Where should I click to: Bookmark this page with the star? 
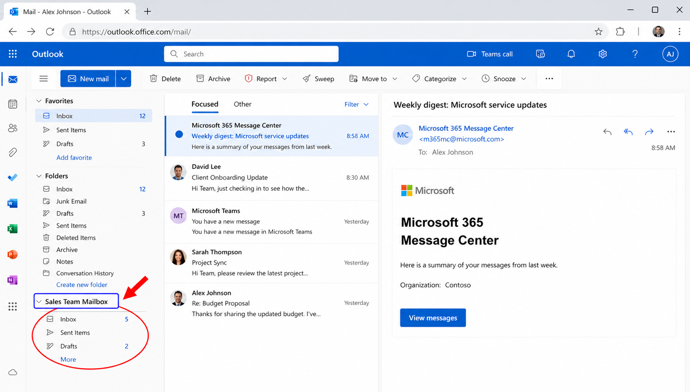point(598,32)
